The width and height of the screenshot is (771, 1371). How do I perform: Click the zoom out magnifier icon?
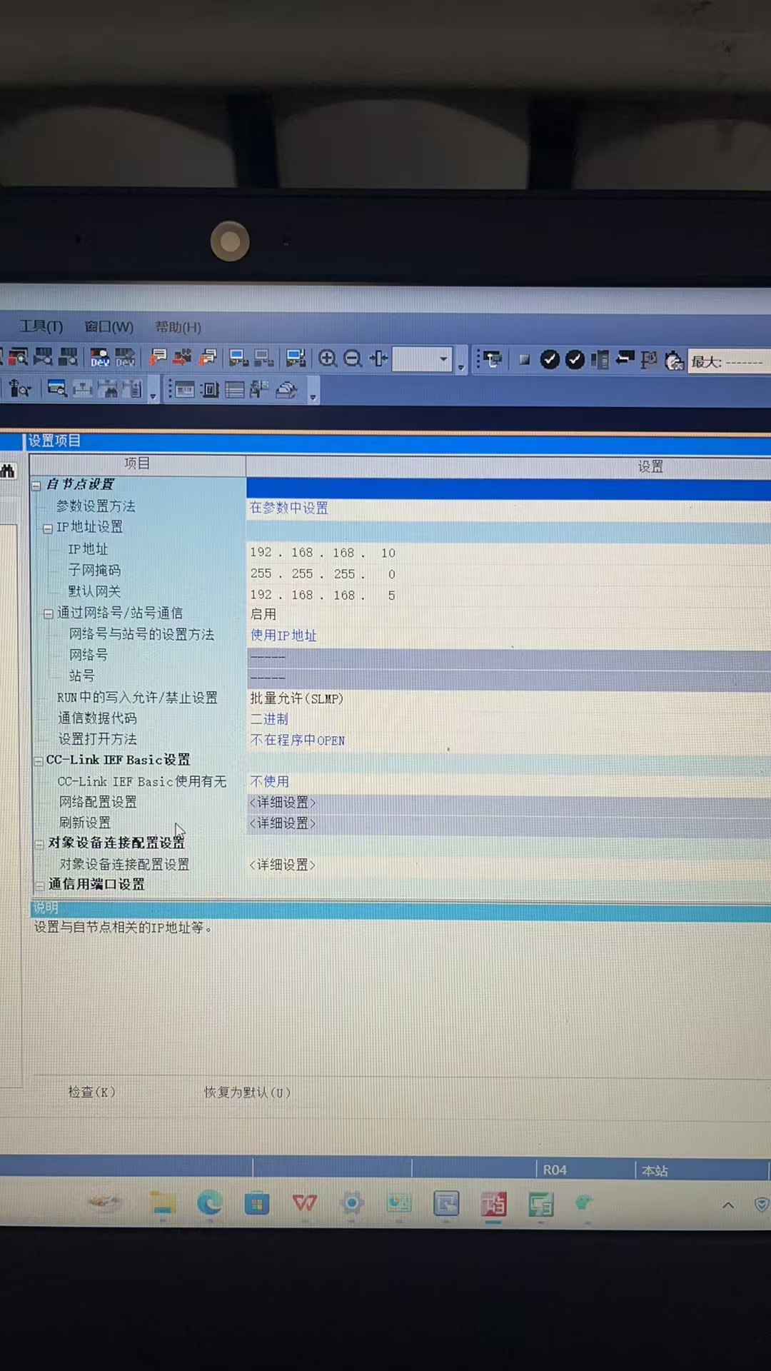pos(353,358)
